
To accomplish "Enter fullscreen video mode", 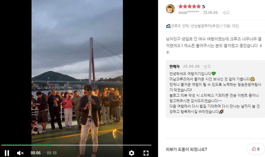I will [x=146, y=153].
